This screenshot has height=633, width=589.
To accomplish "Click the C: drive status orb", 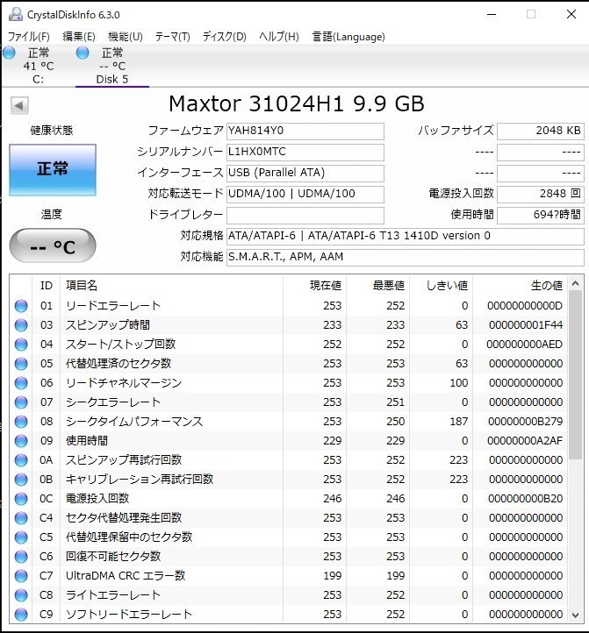I will point(9,53).
